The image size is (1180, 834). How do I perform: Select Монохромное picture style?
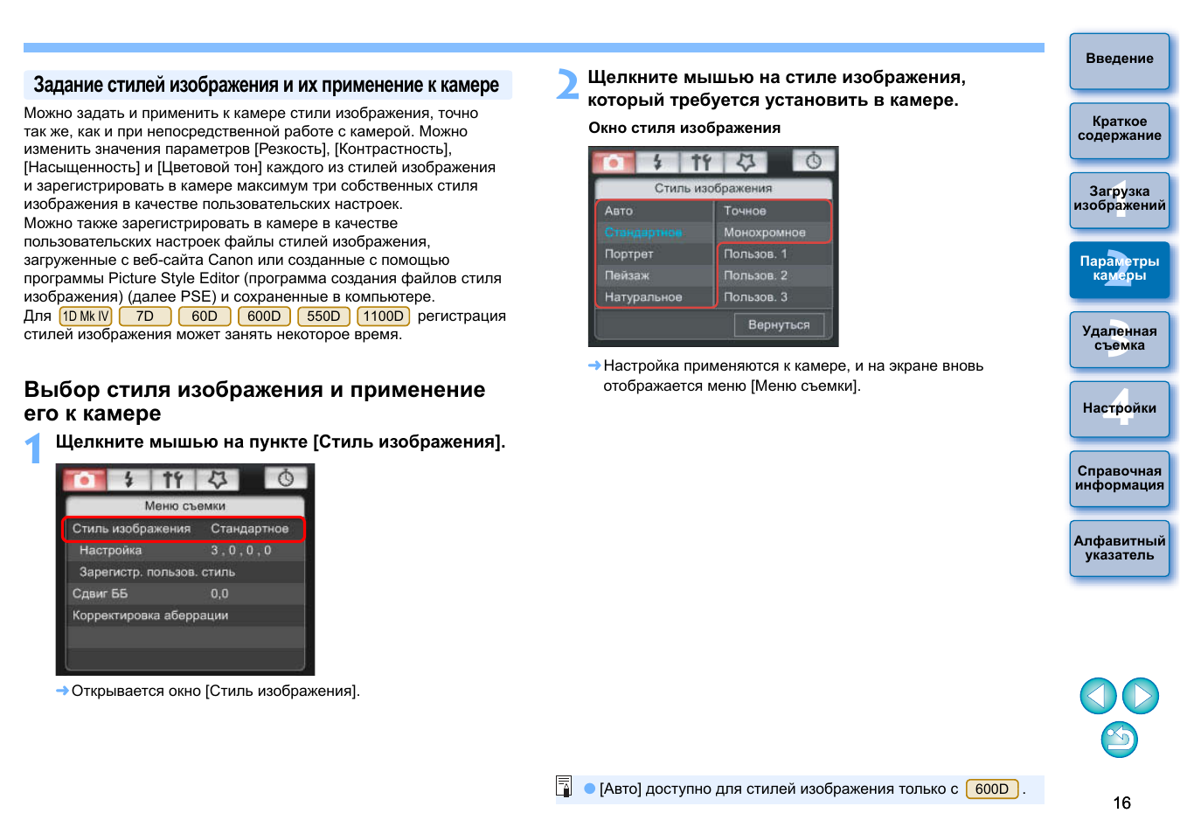click(773, 233)
